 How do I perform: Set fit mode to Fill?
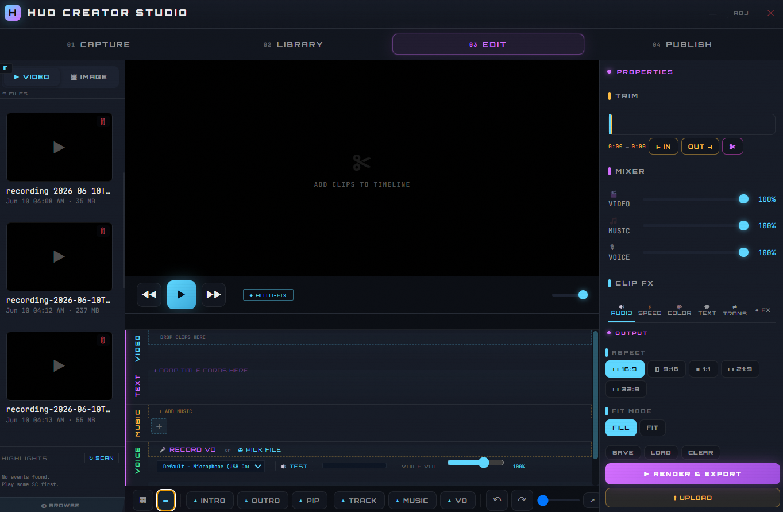click(x=621, y=428)
